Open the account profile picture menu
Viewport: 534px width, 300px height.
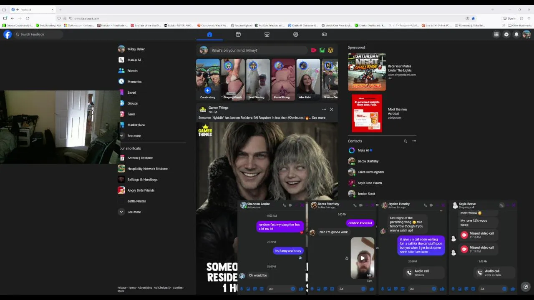coord(526,35)
